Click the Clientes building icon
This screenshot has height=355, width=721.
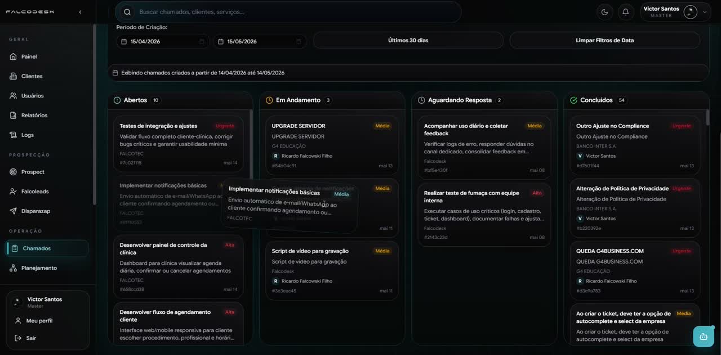tap(14, 76)
